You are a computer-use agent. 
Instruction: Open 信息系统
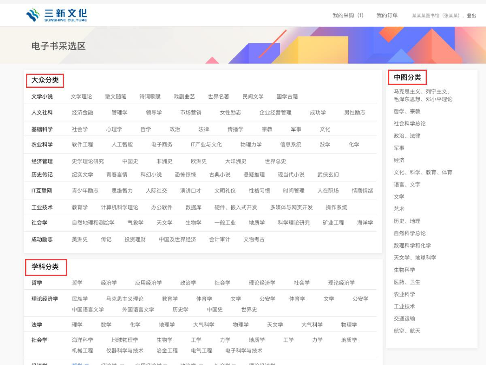[291, 144]
